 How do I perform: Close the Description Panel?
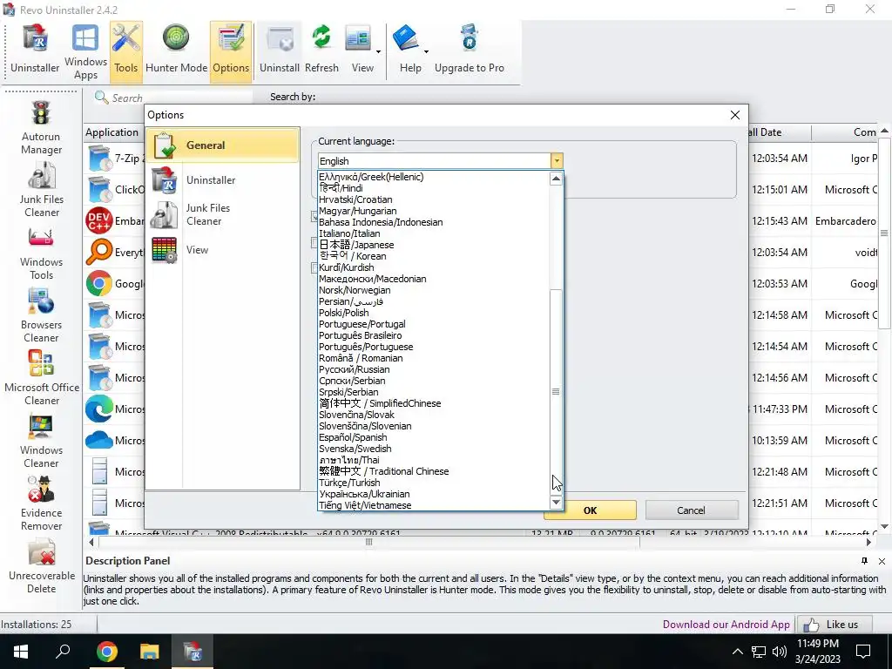[x=882, y=561]
